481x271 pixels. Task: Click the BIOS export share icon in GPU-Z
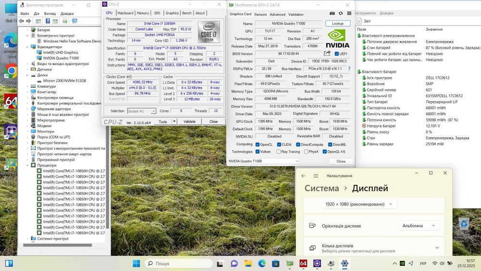point(327,53)
